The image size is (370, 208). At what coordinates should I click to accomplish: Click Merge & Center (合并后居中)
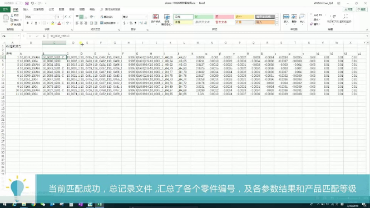coord(108,23)
